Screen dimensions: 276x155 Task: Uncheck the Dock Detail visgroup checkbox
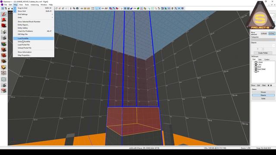[256, 69]
